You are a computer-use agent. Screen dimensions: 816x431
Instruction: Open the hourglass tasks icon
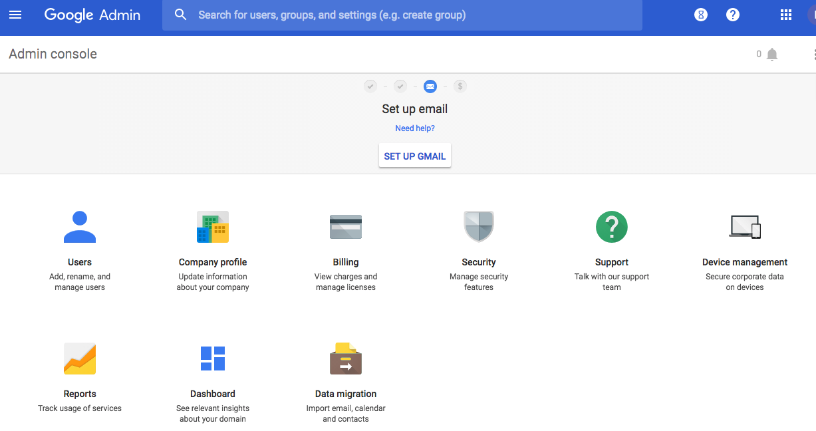[x=701, y=15]
